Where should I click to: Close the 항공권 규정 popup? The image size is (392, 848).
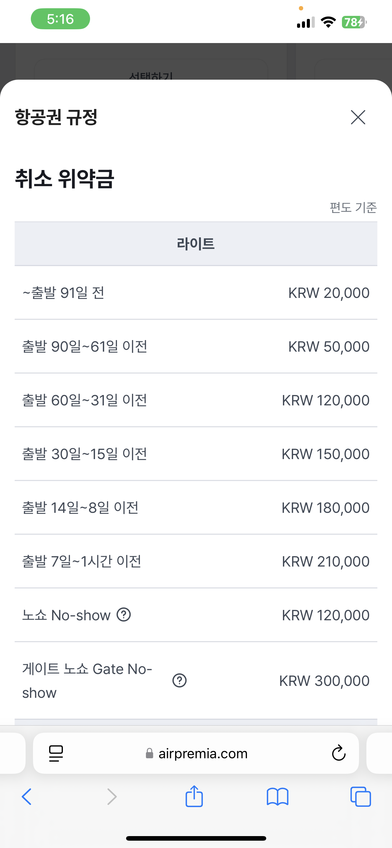coord(358,117)
